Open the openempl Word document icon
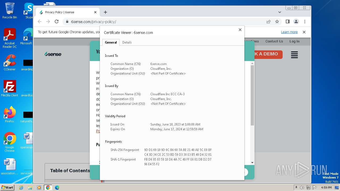340x191 pixels. coord(27,141)
